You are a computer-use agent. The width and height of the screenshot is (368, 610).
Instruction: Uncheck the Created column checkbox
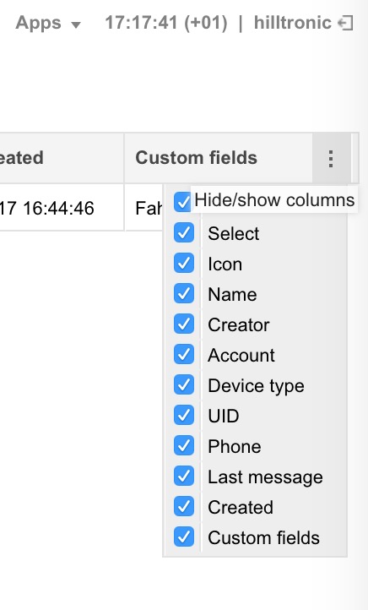pyautogui.click(x=184, y=507)
